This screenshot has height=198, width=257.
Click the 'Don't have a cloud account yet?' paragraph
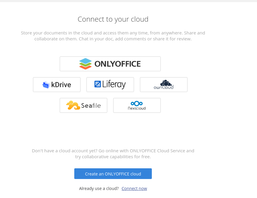coord(113,153)
